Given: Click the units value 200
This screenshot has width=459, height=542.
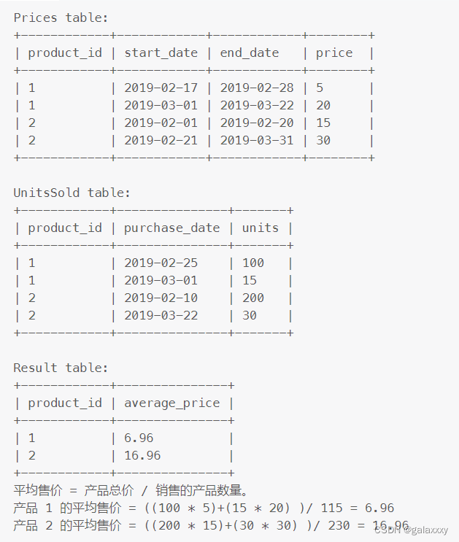Looking at the screenshot, I should coord(253,298).
